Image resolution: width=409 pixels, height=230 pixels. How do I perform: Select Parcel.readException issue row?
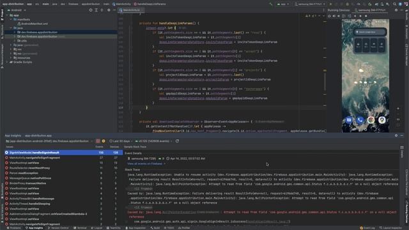coord(63,173)
